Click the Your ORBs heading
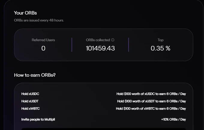The width and height of the screenshot is (204, 130). [x=25, y=13]
